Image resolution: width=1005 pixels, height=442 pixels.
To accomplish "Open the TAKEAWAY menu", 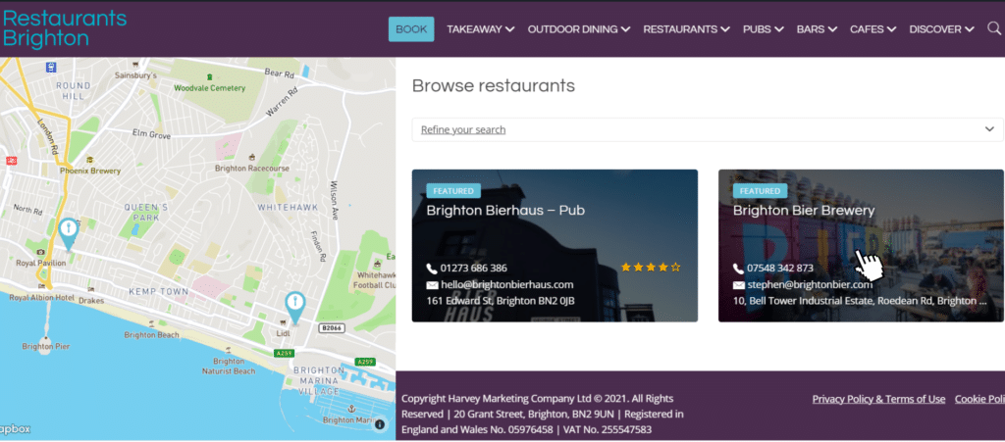I will (480, 28).
